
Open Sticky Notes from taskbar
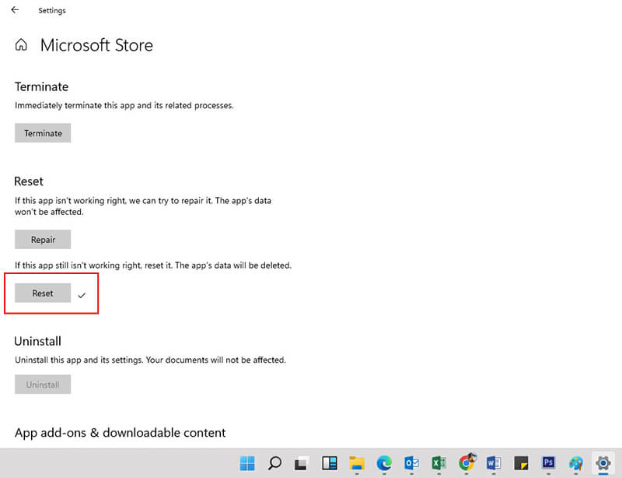point(521,463)
